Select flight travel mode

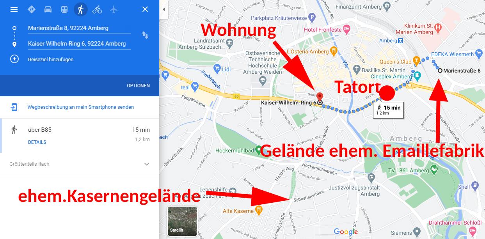(x=114, y=9)
